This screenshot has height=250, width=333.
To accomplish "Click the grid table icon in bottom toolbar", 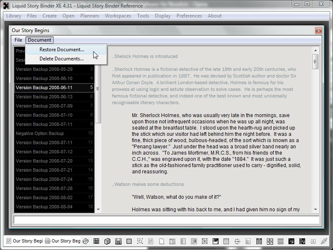I will pyautogui.click(x=96, y=241).
